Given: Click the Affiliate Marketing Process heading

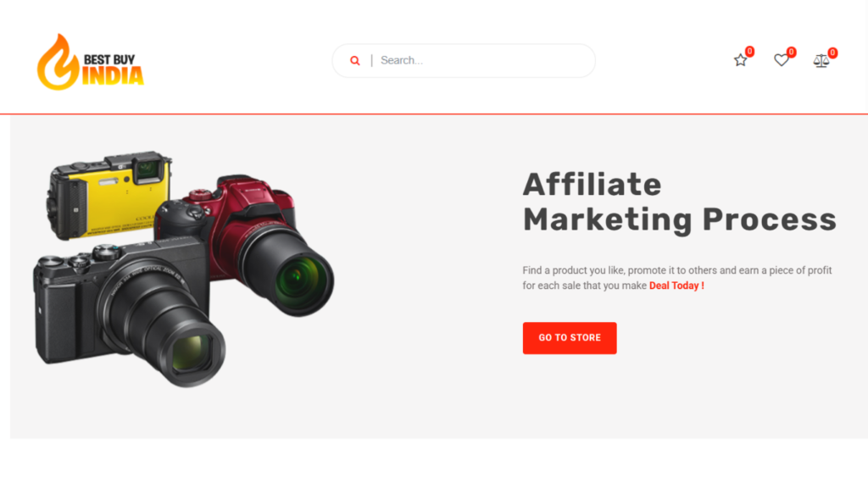Looking at the screenshot, I should (x=679, y=202).
